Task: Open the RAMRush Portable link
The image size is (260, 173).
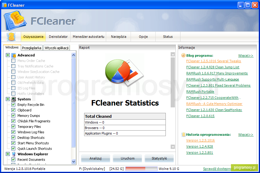Action: 200,92
